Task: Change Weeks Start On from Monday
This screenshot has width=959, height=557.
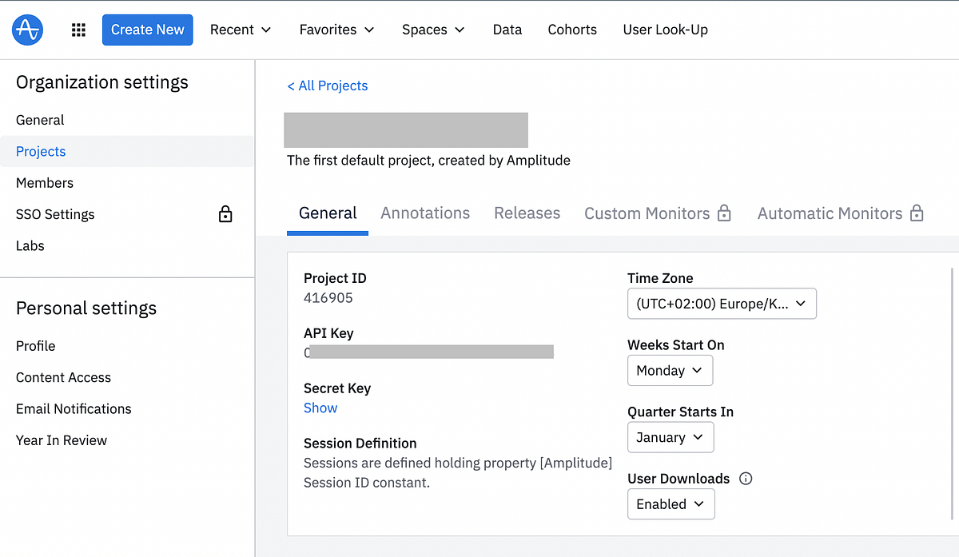Action: 670,370
